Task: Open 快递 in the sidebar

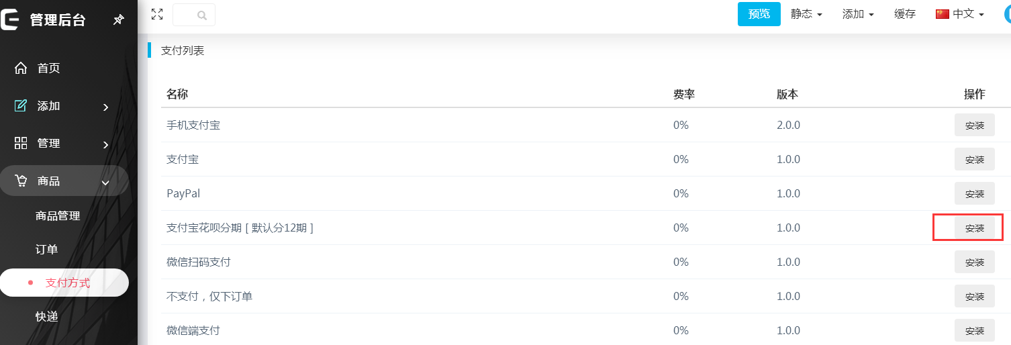Action: point(47,317)
